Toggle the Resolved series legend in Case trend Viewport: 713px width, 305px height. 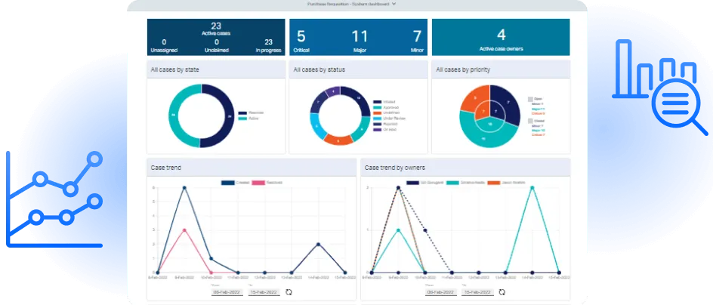tap(267, 182)
